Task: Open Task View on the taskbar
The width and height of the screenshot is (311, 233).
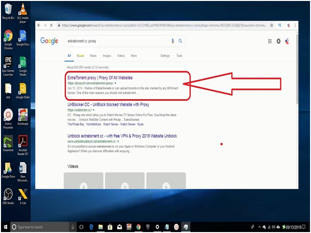Action: point(81,227)
